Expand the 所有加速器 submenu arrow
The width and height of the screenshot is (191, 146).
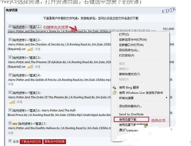click(167, 98)
